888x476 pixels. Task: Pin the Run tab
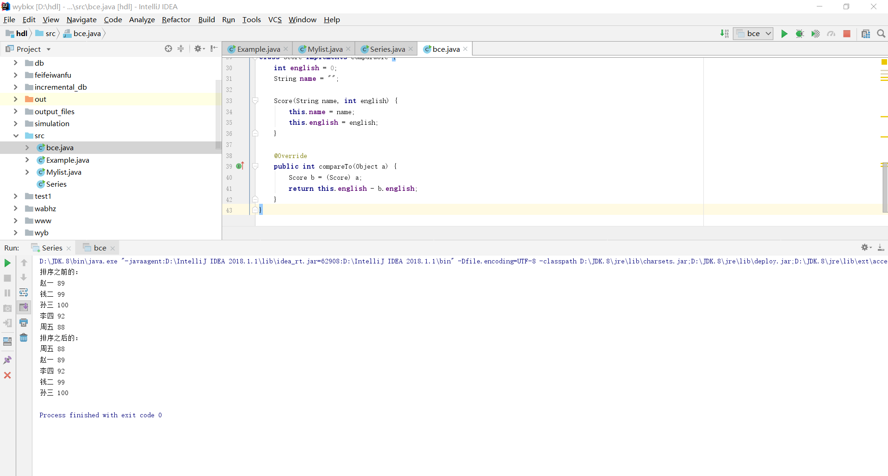pyautogui.click(x=7, y=360)
